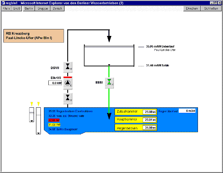Go back with Zurück button
223x173 pixels.
(57, 9)
